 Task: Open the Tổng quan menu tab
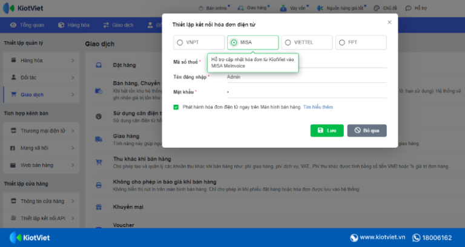tap(29, 25)
